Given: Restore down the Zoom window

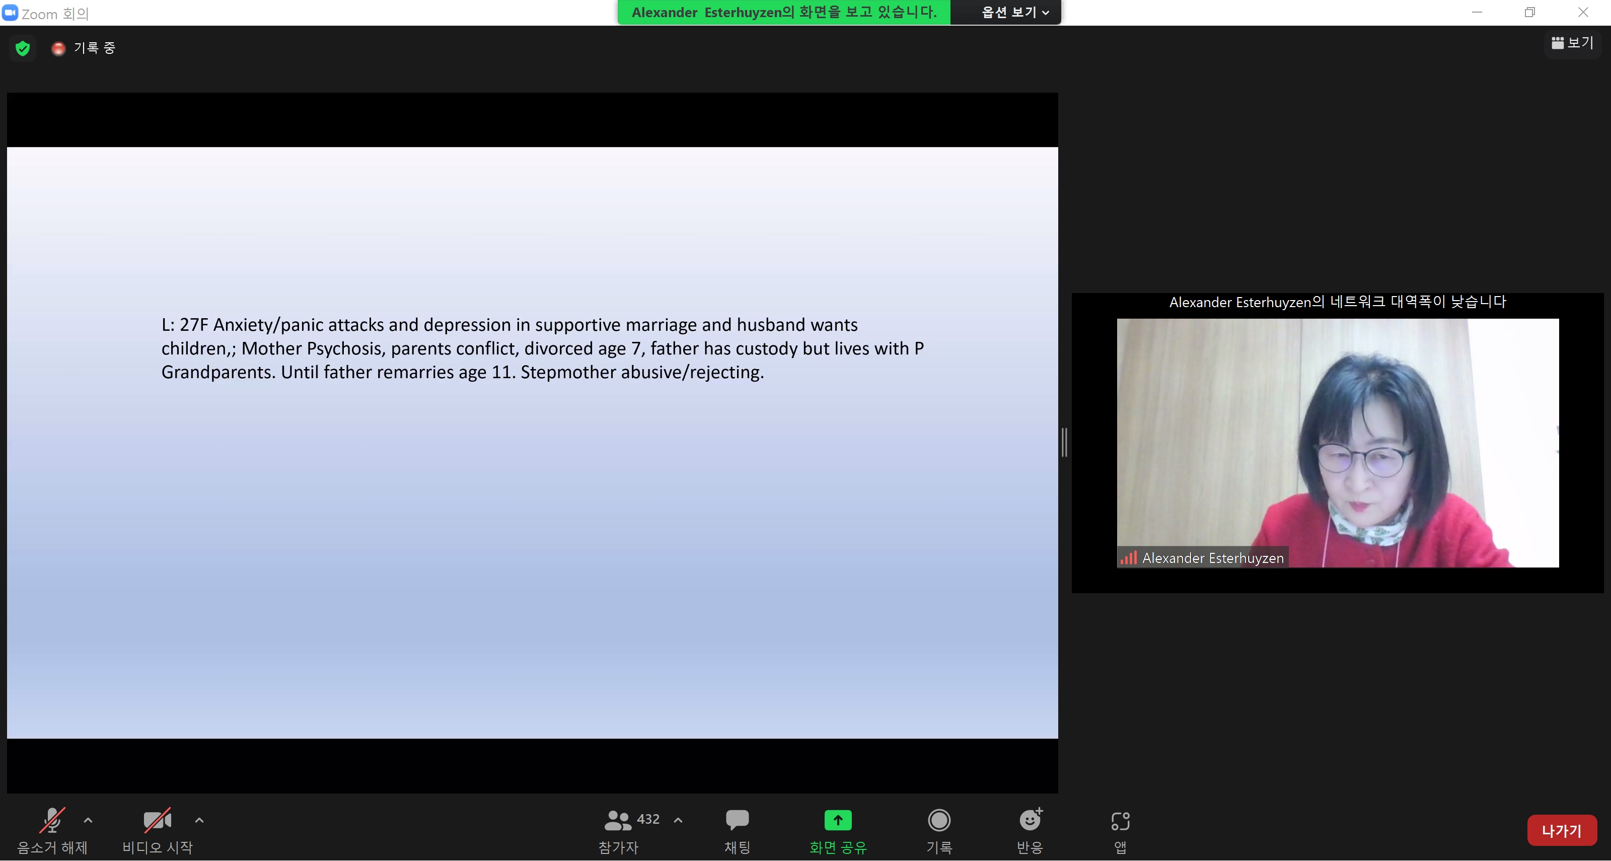Looking at the screenshot, I should click(1530, 12).
